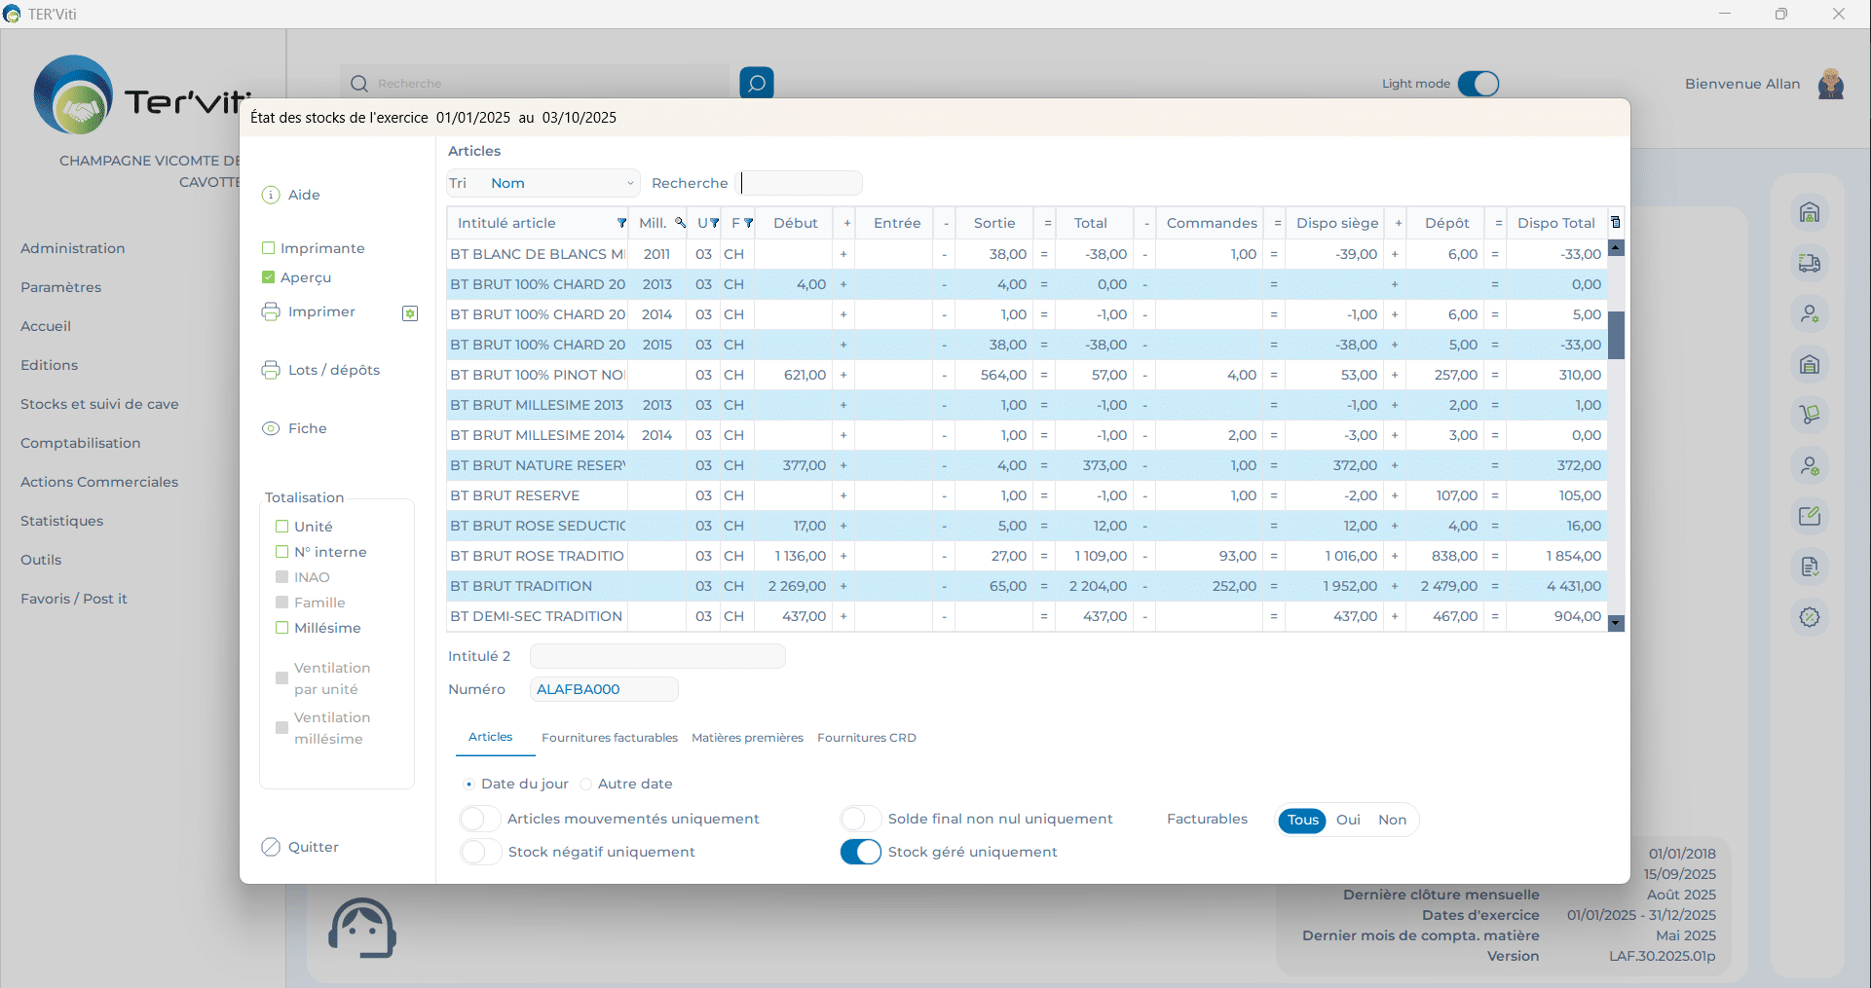Viewport: 1871px width, 988px height.
Task: Switch to Matières premières tab
Action: 747,738
